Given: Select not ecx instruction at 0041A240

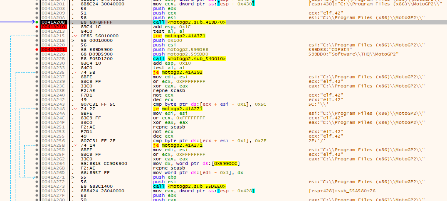Looking at the screenshot, I should click(163, 95).
